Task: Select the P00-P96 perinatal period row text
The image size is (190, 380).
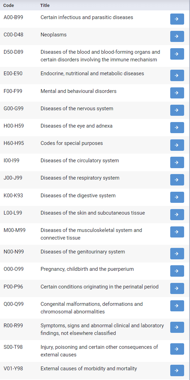Action: [x=100, y=287]
